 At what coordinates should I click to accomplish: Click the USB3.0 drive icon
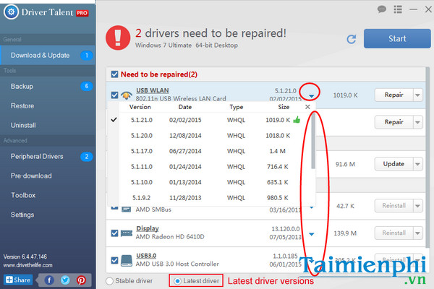127,261
